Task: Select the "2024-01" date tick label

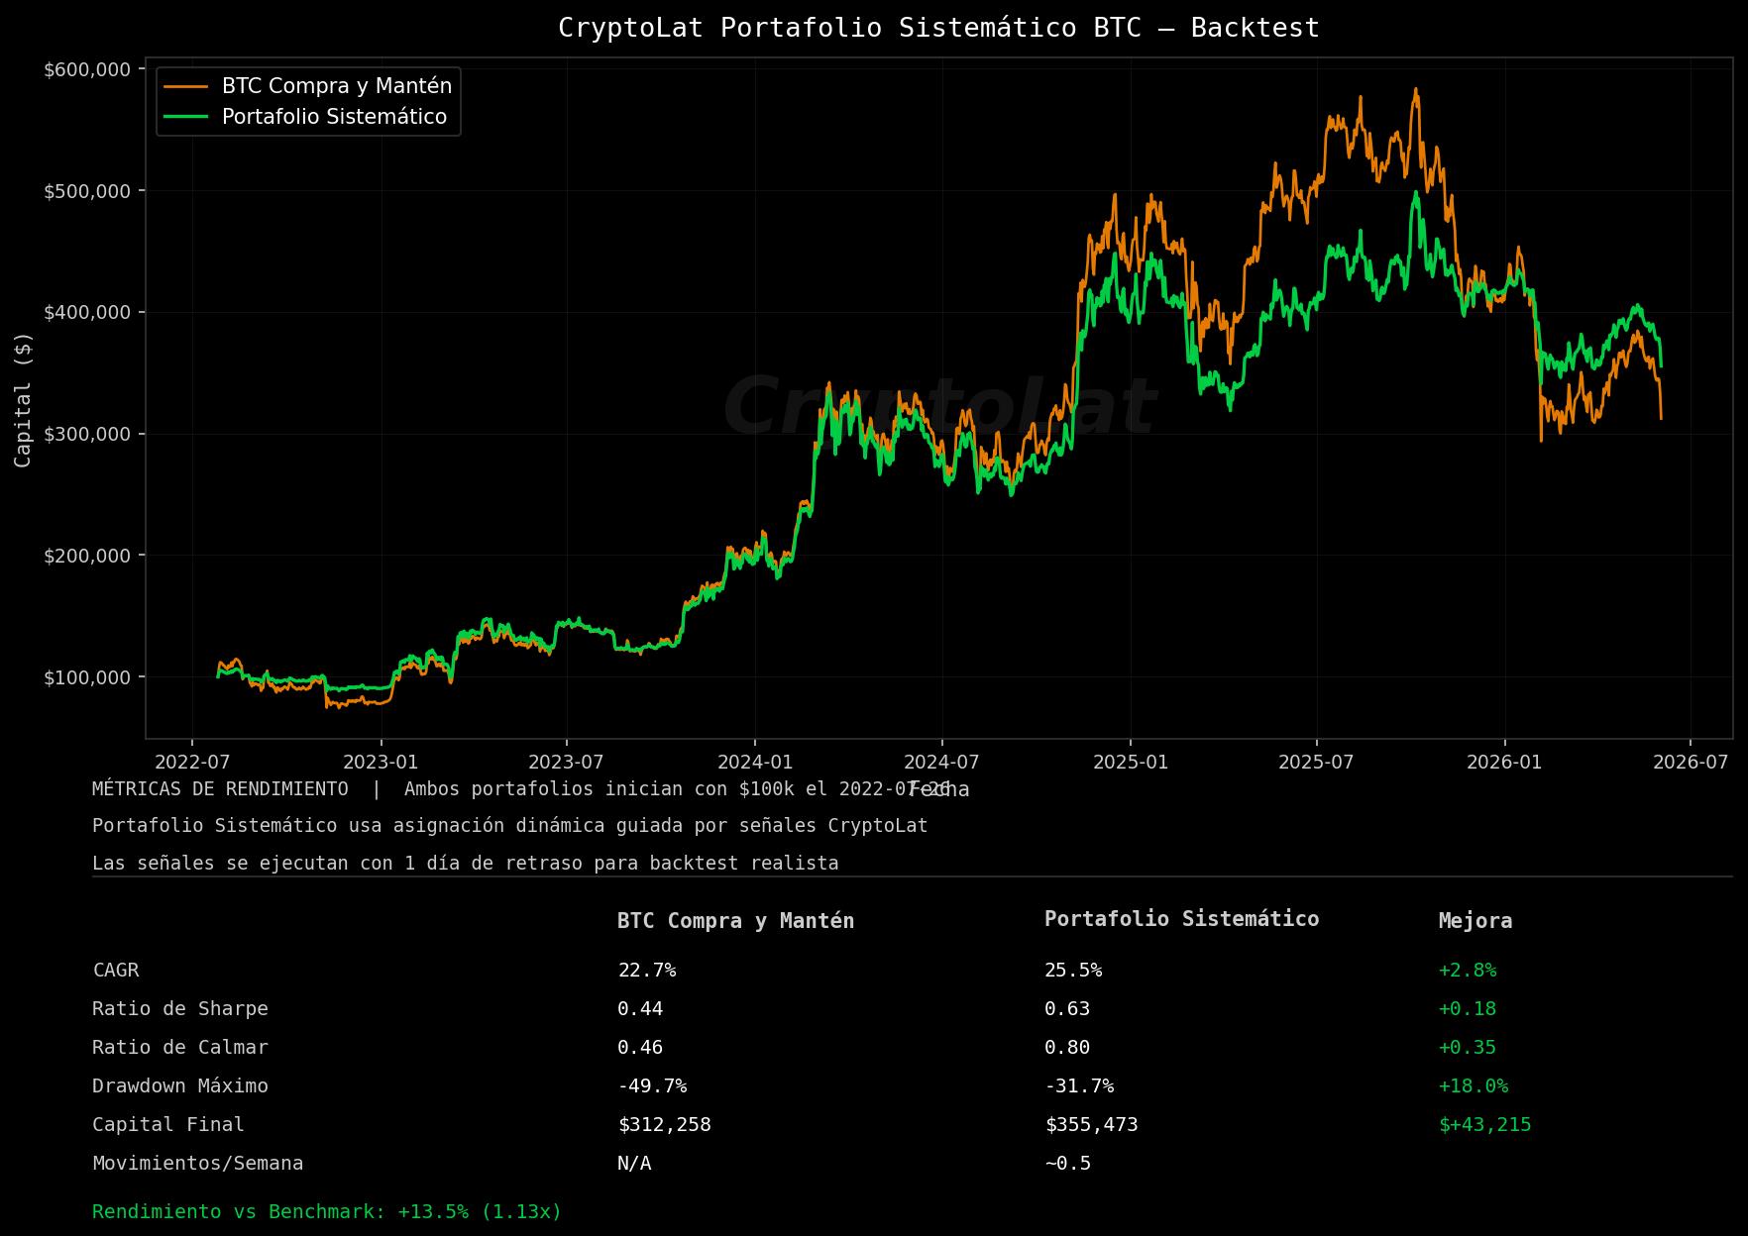Action: [755, 763]
